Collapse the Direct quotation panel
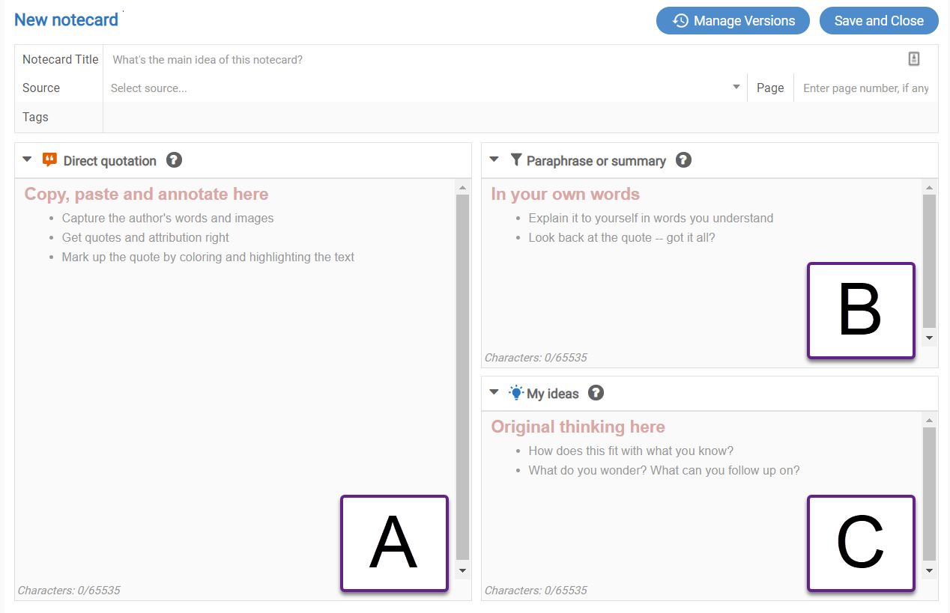Screen dimensions: 950x613 (27, 159)
